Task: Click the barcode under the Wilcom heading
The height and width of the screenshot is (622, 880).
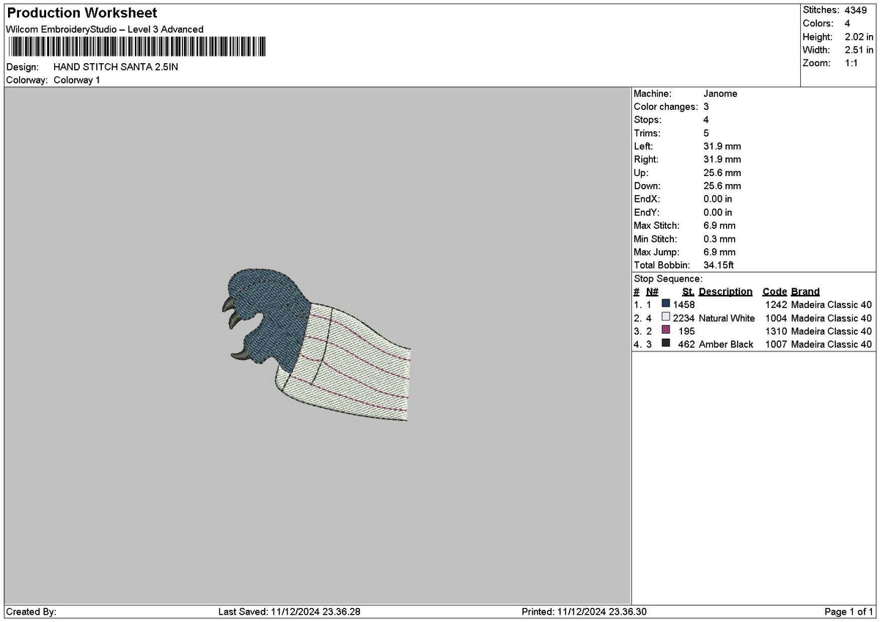Action: click(x=137, y=48)
